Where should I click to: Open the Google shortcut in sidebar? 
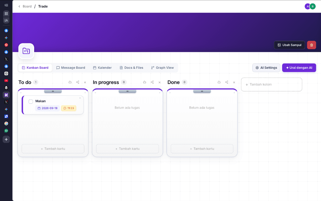pos(6,123)
